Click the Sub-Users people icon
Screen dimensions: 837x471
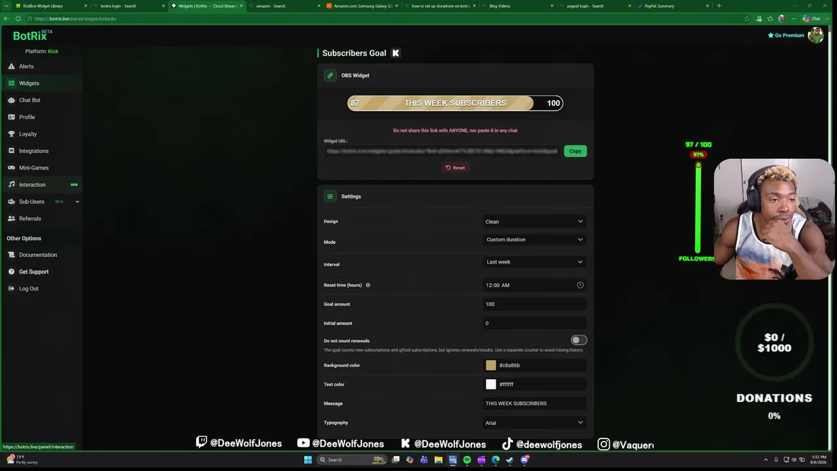[12, 201]
